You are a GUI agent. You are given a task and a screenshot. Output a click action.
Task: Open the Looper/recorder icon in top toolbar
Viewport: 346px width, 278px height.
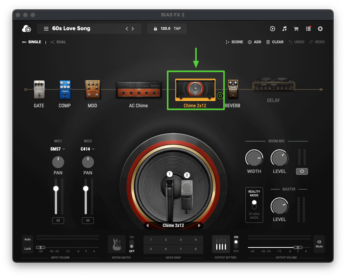coord(272,29)
